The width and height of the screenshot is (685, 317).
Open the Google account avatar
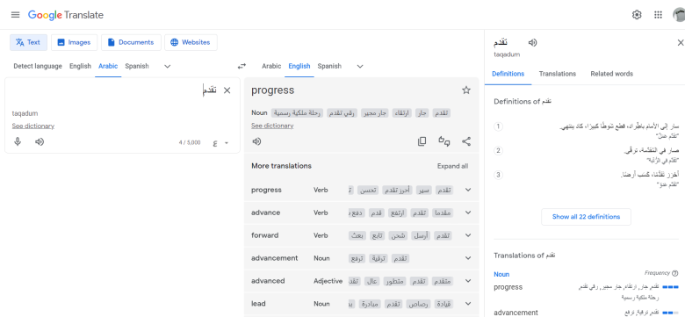pyautogui.click(x=679, y=15)
